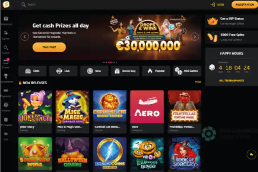
Task: Open the Tournaments trophy icon in sidebar
Action: click(6, 76)
